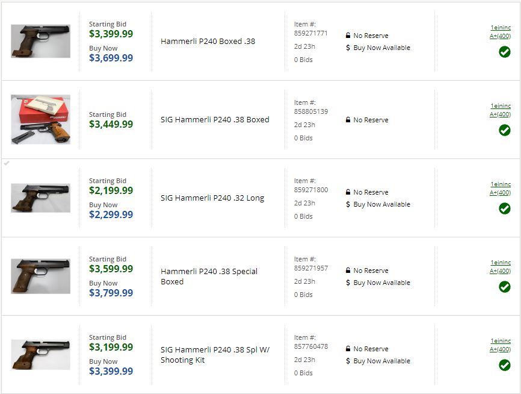Click the $3,449.99 starting bid price
This screenshot has width=521, height=394.
111,124
